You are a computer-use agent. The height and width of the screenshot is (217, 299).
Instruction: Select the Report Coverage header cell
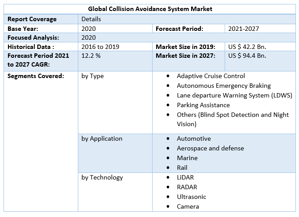32,19
